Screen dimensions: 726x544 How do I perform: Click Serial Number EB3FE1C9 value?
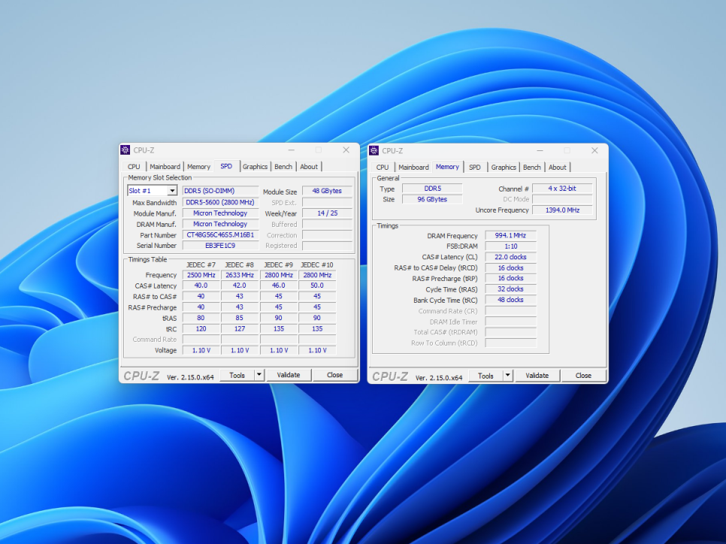(220, 246)
